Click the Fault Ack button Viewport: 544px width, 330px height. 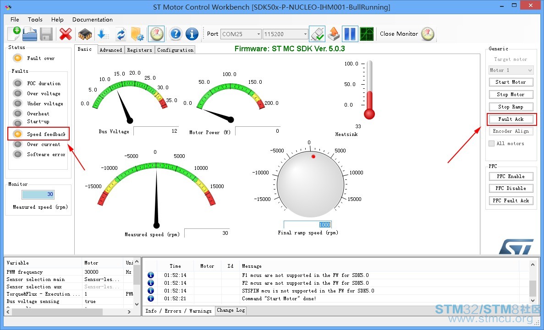point(511,119)
